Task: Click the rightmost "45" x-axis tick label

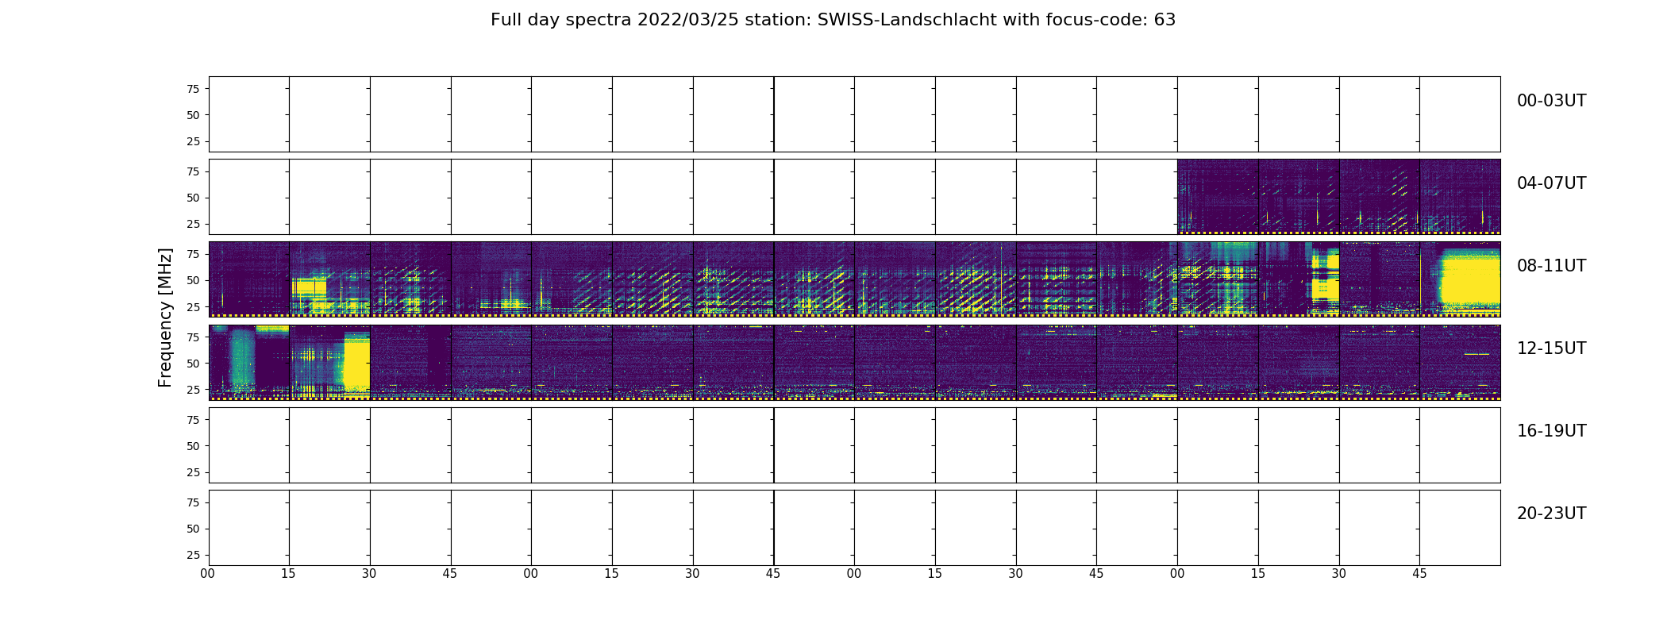Action: [x=1419, y=573]
